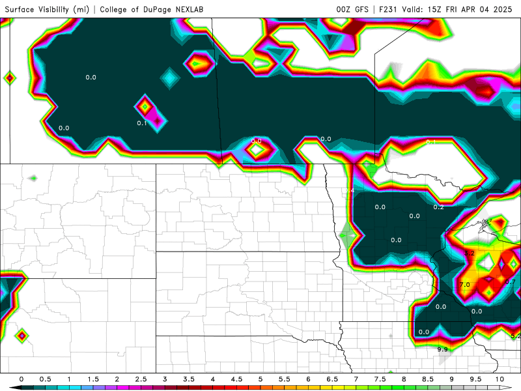Click the "7.5" label on the color scale
This screenshot has width=521, height=391.
pos(380,379)
